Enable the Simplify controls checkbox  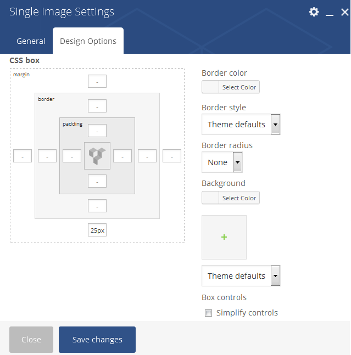click(x=208, y=313)
